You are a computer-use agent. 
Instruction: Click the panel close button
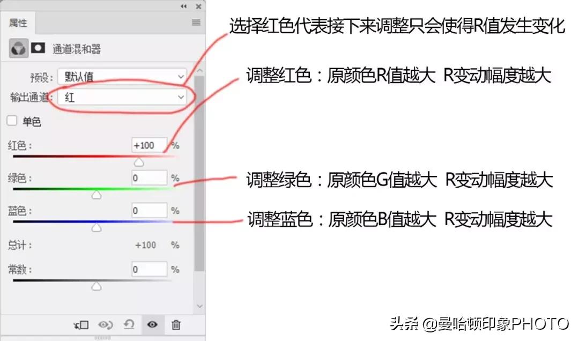click(198, 6)
